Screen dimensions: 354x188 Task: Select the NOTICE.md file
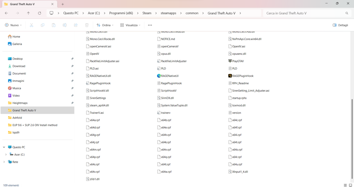click(x=166, y=39)
